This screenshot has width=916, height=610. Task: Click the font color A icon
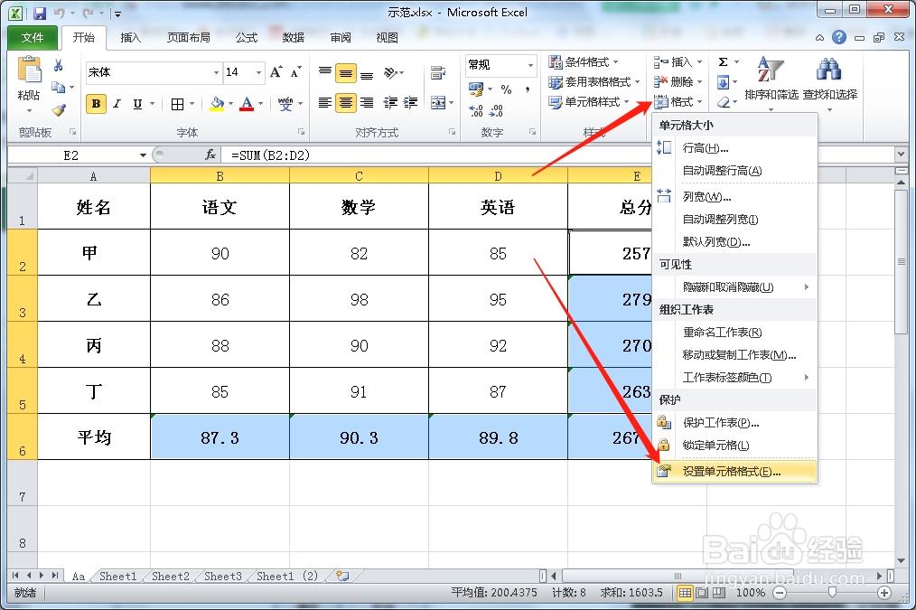(x=248, y=104)
